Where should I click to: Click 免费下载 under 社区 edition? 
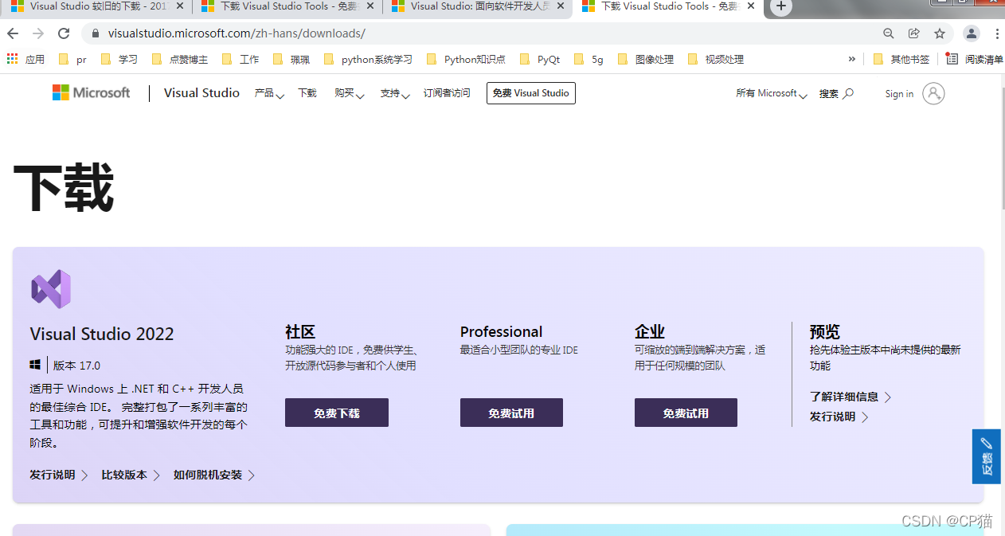337,413
